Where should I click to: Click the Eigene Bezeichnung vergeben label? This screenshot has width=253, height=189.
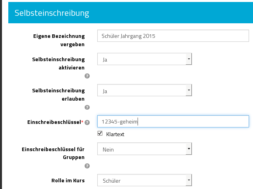click(x=59, y=40)
